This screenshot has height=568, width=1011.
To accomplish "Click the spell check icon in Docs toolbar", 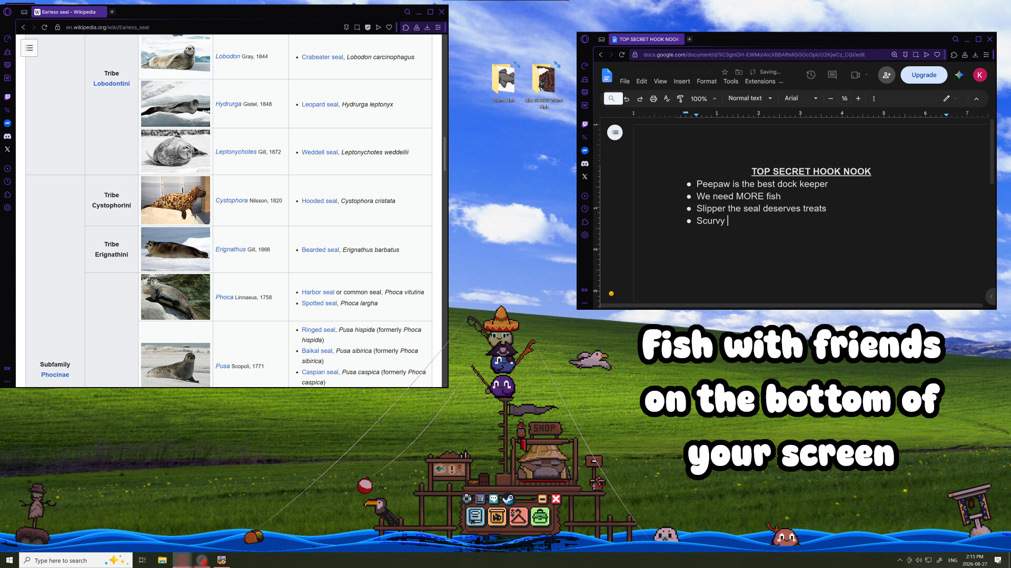I will (x=667, y=99).
